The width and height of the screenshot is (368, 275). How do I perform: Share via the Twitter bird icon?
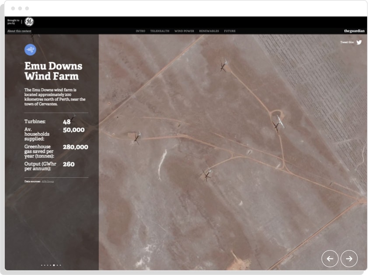tap(359, 42)
